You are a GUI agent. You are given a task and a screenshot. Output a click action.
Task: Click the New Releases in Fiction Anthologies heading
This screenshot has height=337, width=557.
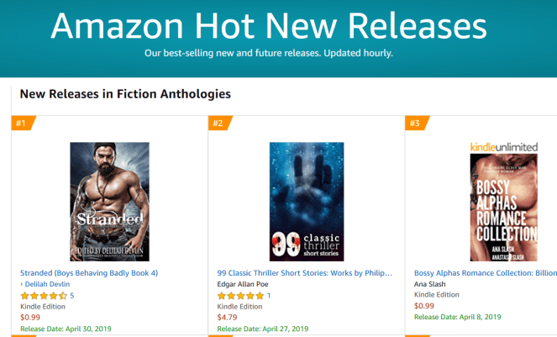click(125, 93)
